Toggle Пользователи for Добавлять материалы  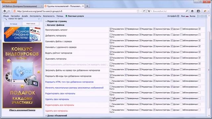tap(111, 35)
